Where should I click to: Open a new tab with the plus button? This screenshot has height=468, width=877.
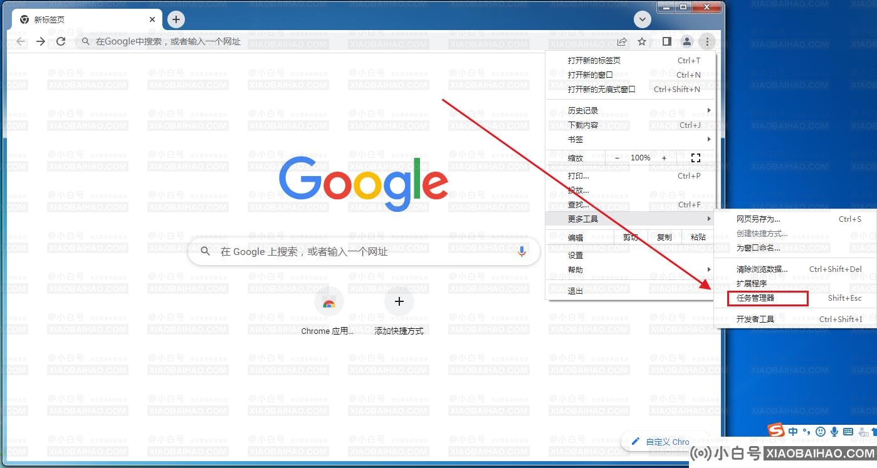[176, 19]
